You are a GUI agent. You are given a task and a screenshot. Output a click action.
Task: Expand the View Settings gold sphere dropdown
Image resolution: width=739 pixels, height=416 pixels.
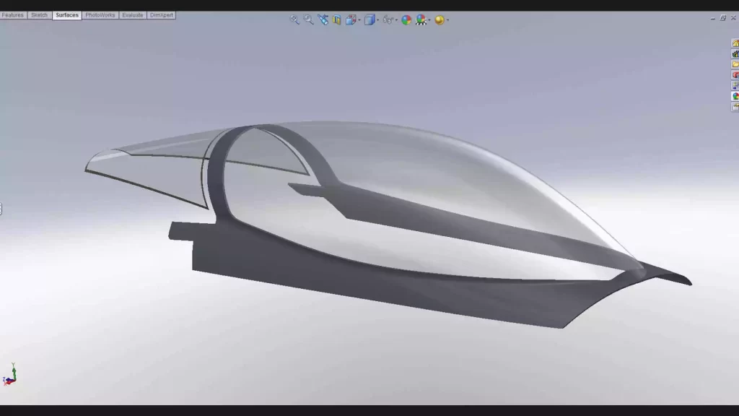click(447, 20)
